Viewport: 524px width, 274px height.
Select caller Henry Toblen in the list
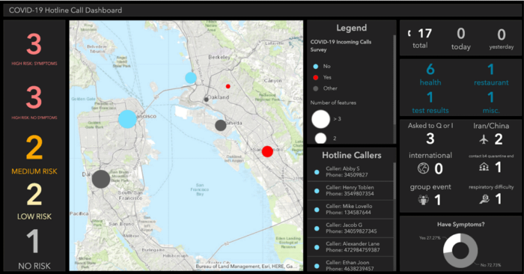coord(350,190)
